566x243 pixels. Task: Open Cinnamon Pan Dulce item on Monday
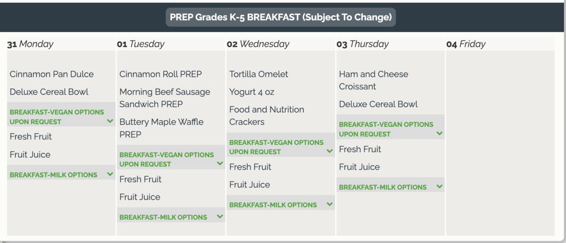[x=52, y=74]
